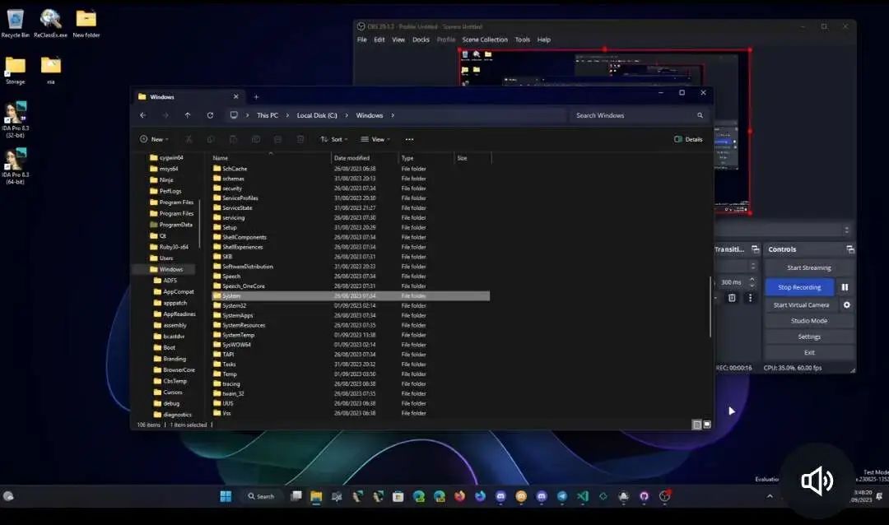This screenshot has width=889, height=525.
Task: Go back in File Explorer navigation
Action: [143, 115]
